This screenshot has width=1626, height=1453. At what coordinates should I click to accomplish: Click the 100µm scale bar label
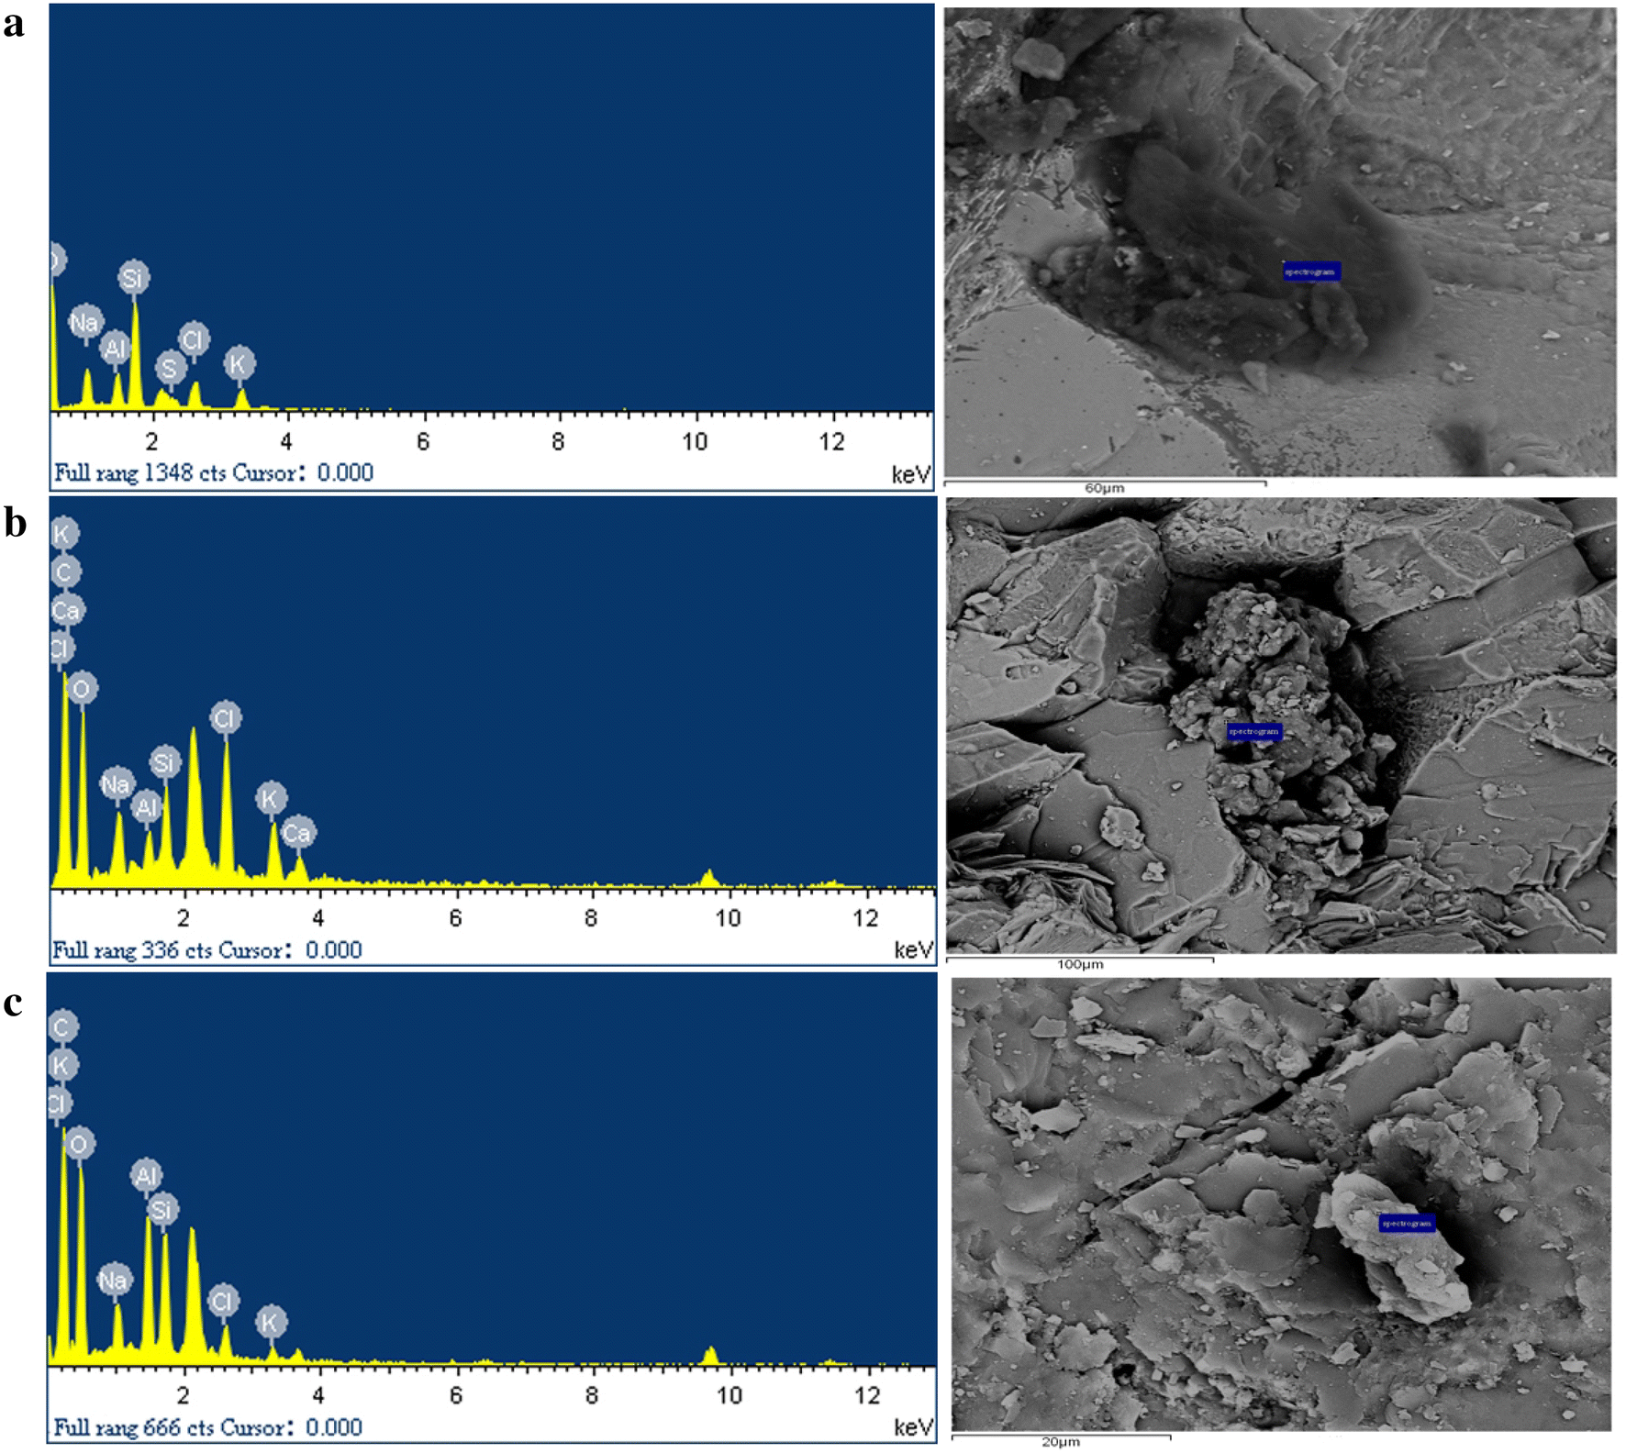(x=1080, y=964)
